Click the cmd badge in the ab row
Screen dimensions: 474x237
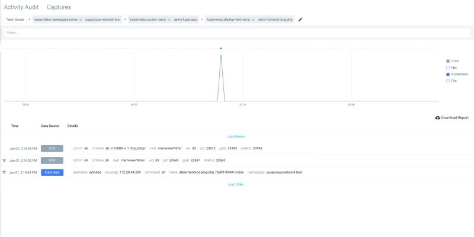[52, 149]
